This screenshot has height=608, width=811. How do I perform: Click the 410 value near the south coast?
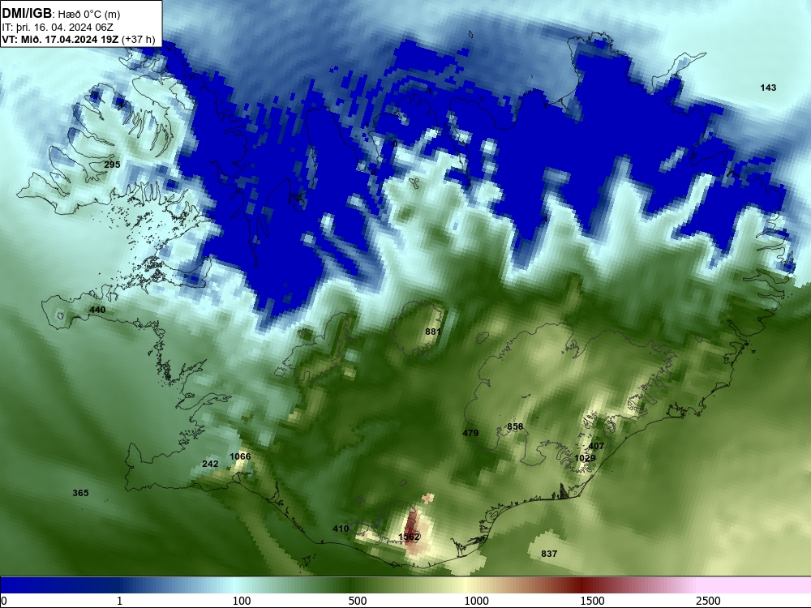point(341,529)
